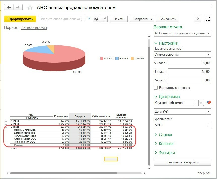The height and width of the screenshot is (179, 217).
Task: Click С-класс legend color swatch
Action: coord(132,58)
